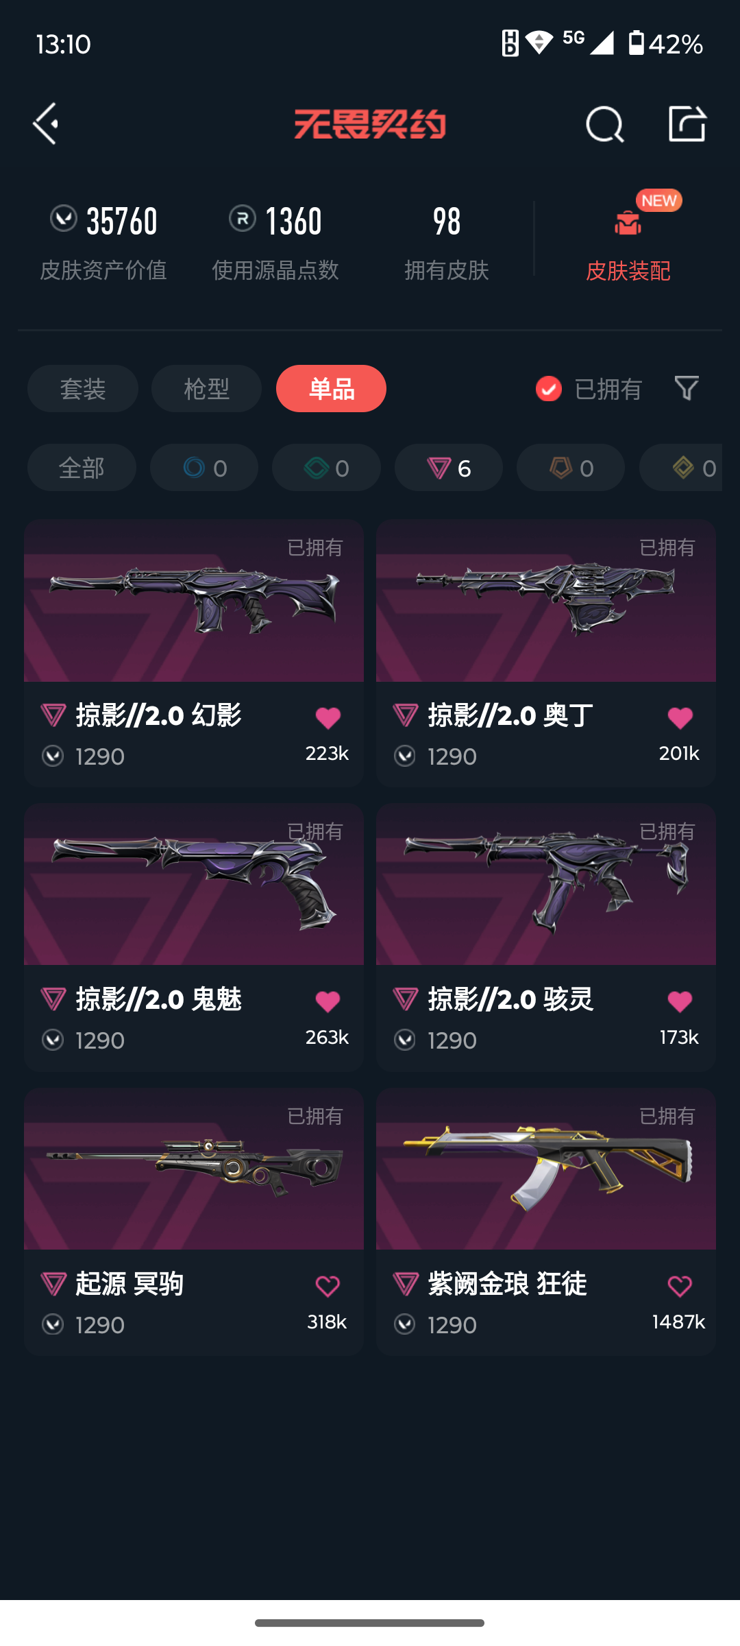Select the 全部 rarity filter

(x=82, y=468)
